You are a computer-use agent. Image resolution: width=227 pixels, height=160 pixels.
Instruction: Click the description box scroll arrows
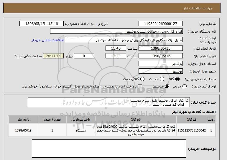187,100
